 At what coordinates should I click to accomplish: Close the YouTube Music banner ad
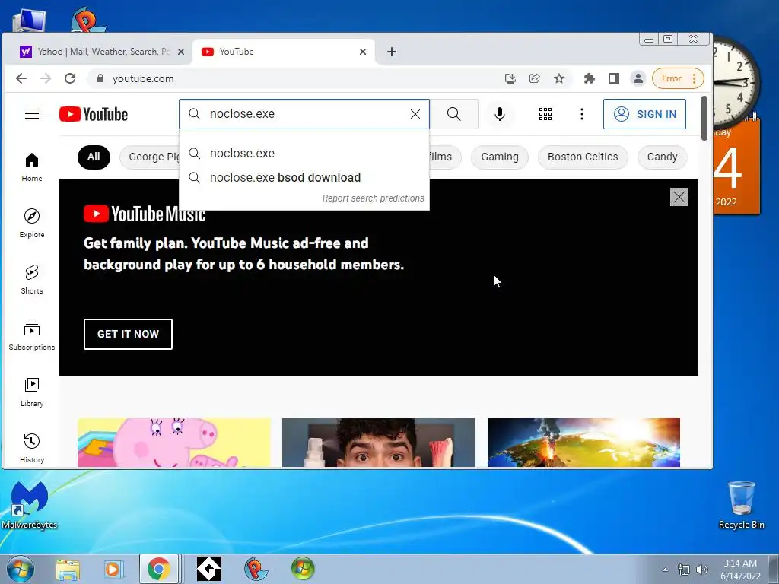click(x=679, y=197)
